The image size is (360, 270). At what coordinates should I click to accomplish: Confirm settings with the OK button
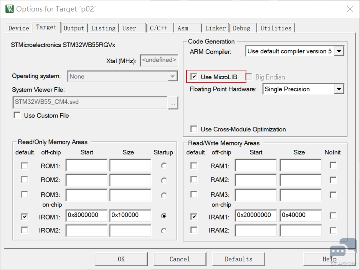click(x=121, y=259)
